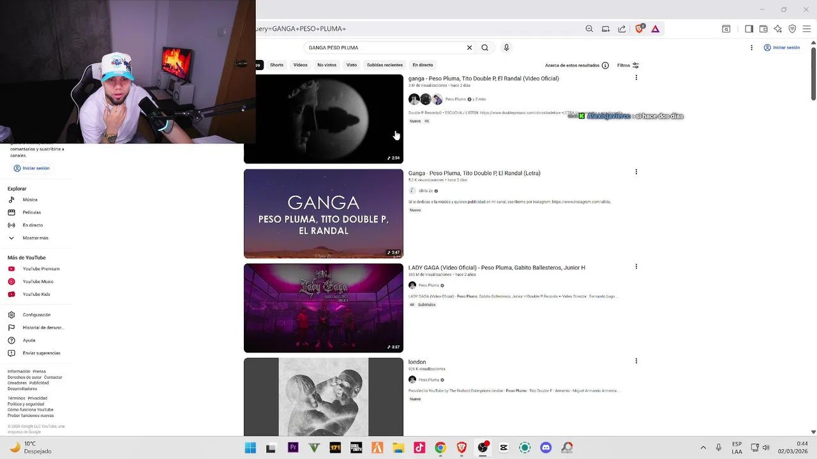This screenshot has height=459, width=817.
Task: Click the share page icon in address bar
Action: [x=622, y=29]
